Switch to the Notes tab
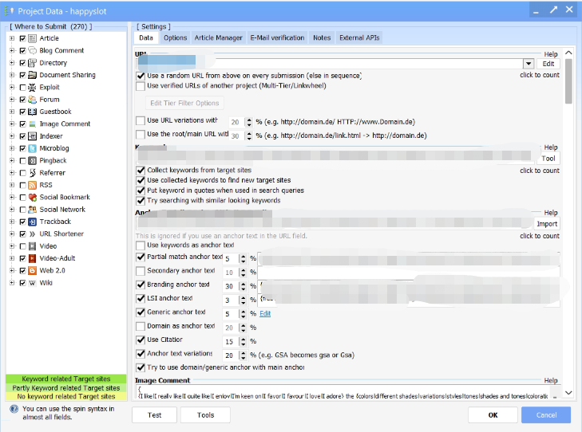The height and width of the screenshot is (432, 582). click(x=322, y=37)
